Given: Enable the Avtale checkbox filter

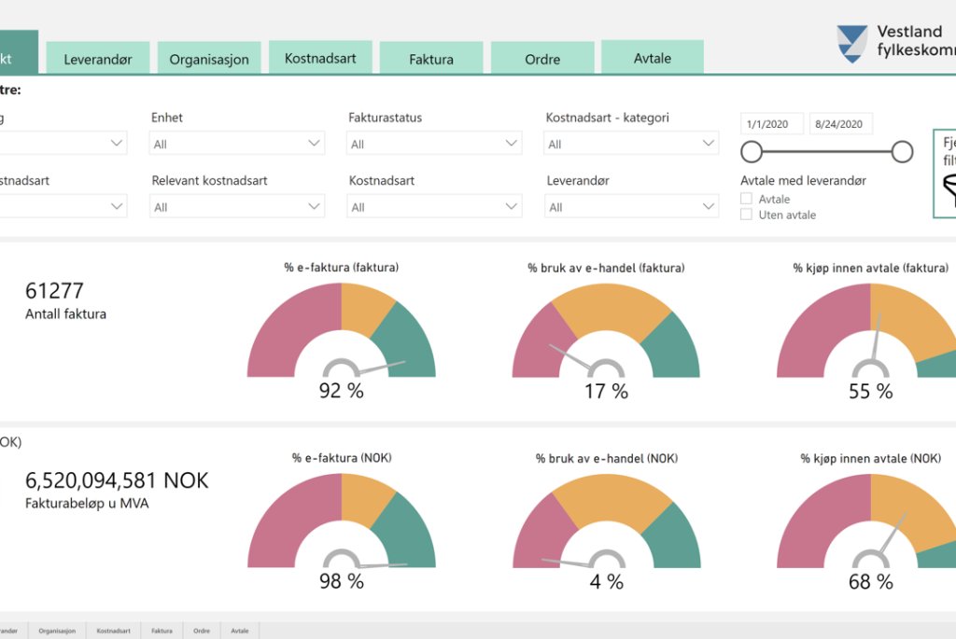Looking at the screenshot, I should (746, 199).
